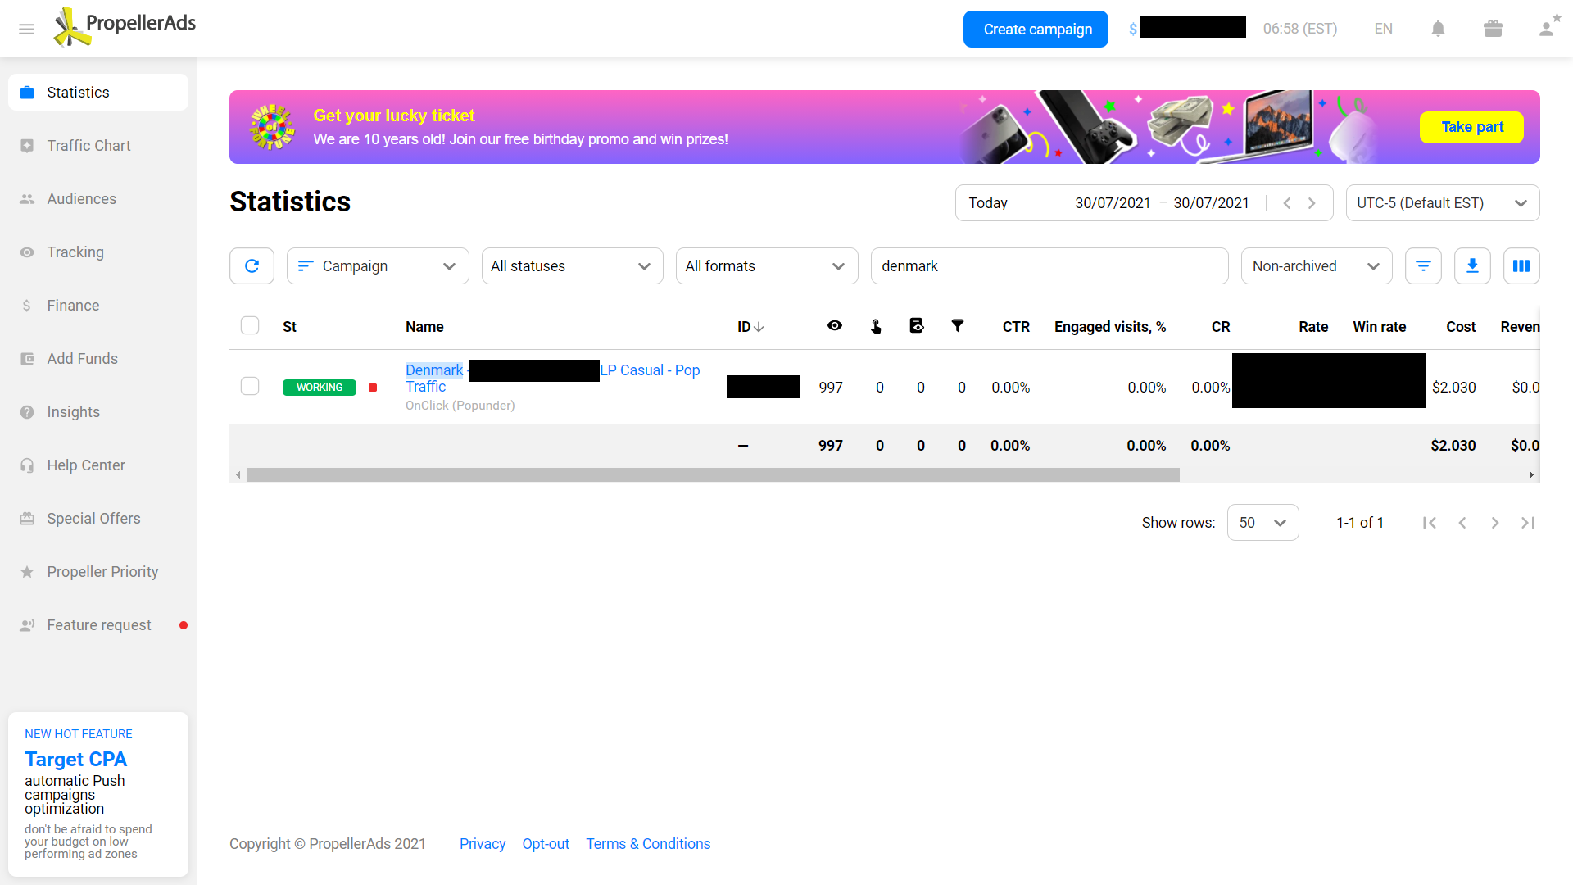Viewport: 1573px width, 885px height.
Task: Open the Privacy link
Action: click(x=483, y=844)
